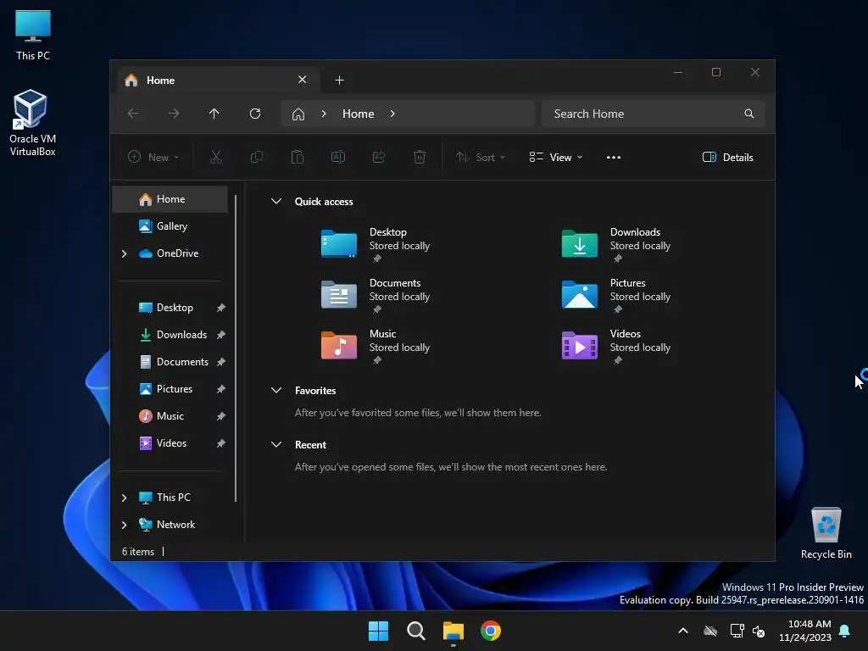The image size is (868, 651).
Task: Open the See more three-dots menu
Action: pos(614,157)
